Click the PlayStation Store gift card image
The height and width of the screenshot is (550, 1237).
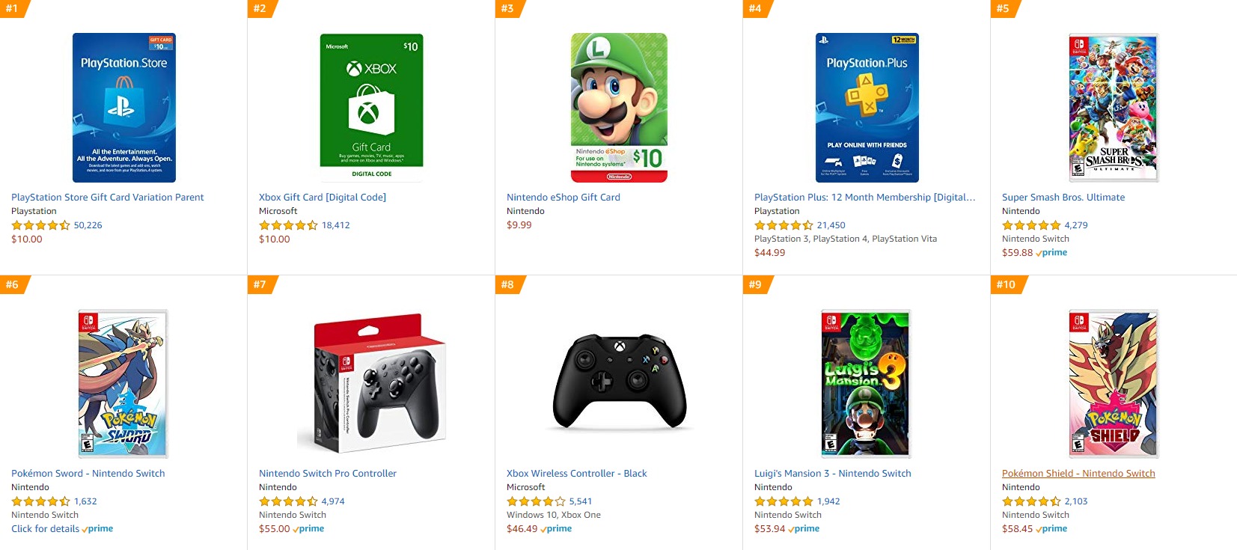(x=124, y=108)
